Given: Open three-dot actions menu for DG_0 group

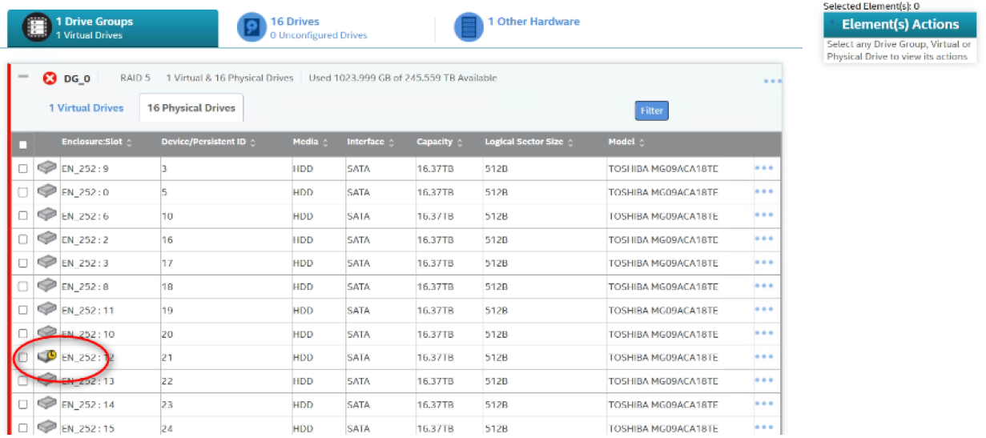Looking at the screenshot, I should [772, 82].
